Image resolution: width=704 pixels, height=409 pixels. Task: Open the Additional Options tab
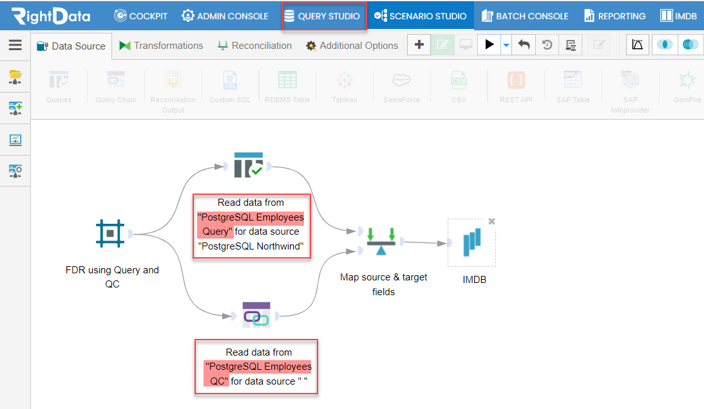click(x=352, y=46)
